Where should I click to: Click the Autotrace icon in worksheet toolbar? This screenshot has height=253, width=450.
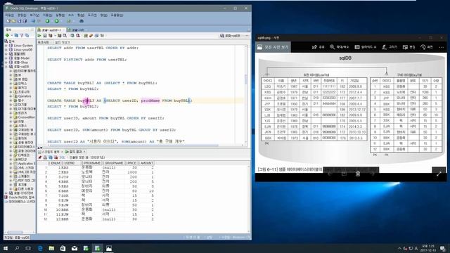coord(59,36)
